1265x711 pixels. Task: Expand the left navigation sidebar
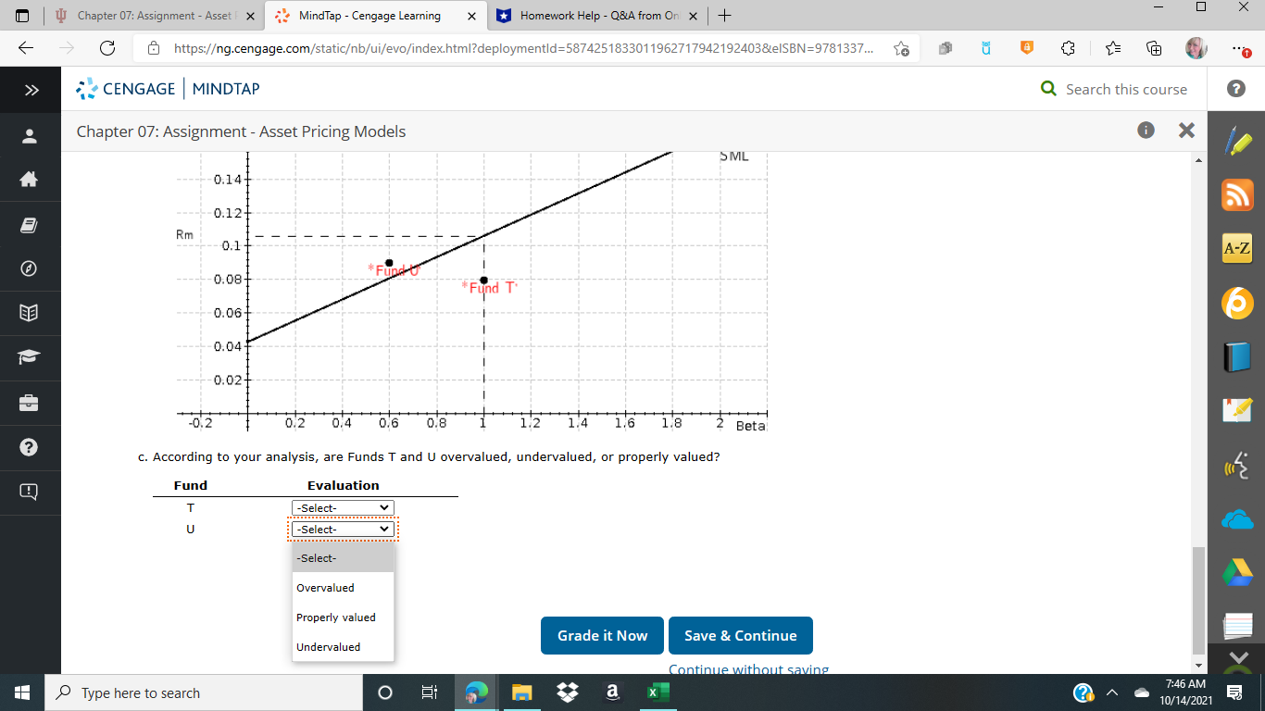(31, 90)
